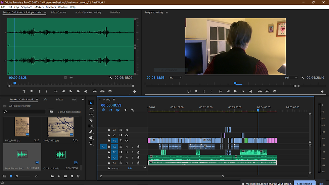Go to Out point in Program monitor
Viewport: 329px width, 185px height.
250,91
